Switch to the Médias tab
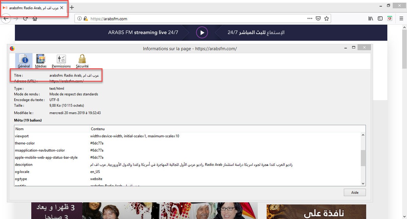 point(41,61)
